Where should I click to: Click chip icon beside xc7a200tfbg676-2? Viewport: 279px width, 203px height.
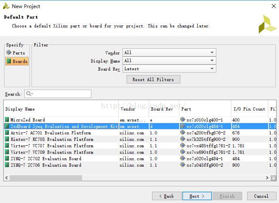pyautogui.click(x=183, y=132)
